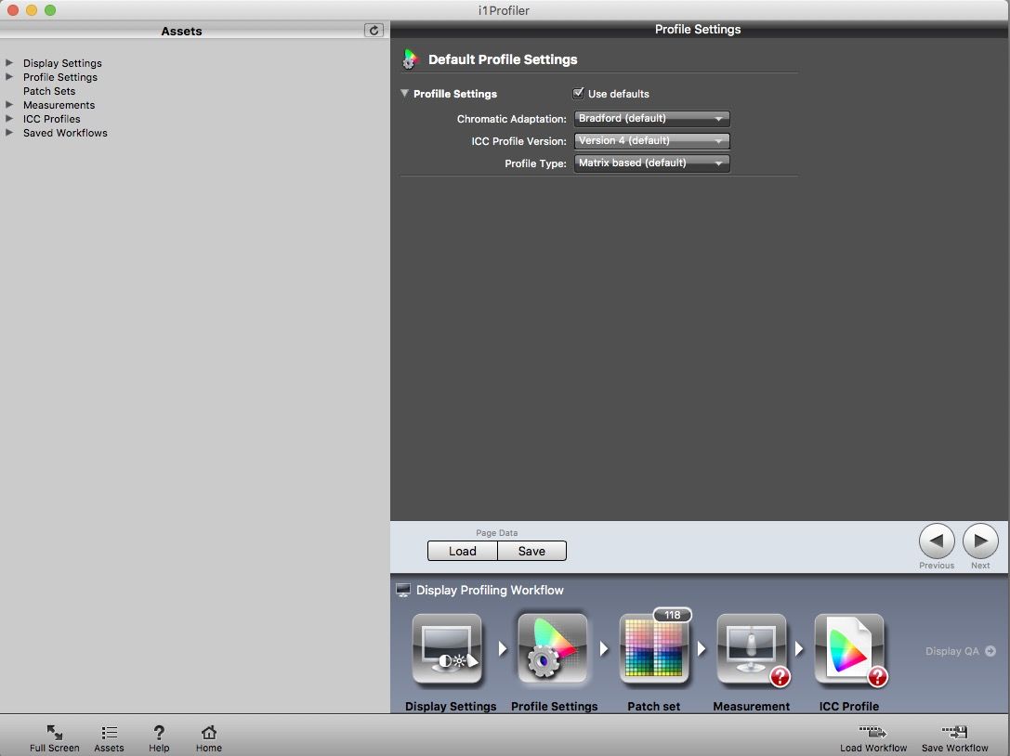The width and height of the screenshot is (1010, 756).
Task: Click the Save Workflow icon
Action: coord(954,732)
